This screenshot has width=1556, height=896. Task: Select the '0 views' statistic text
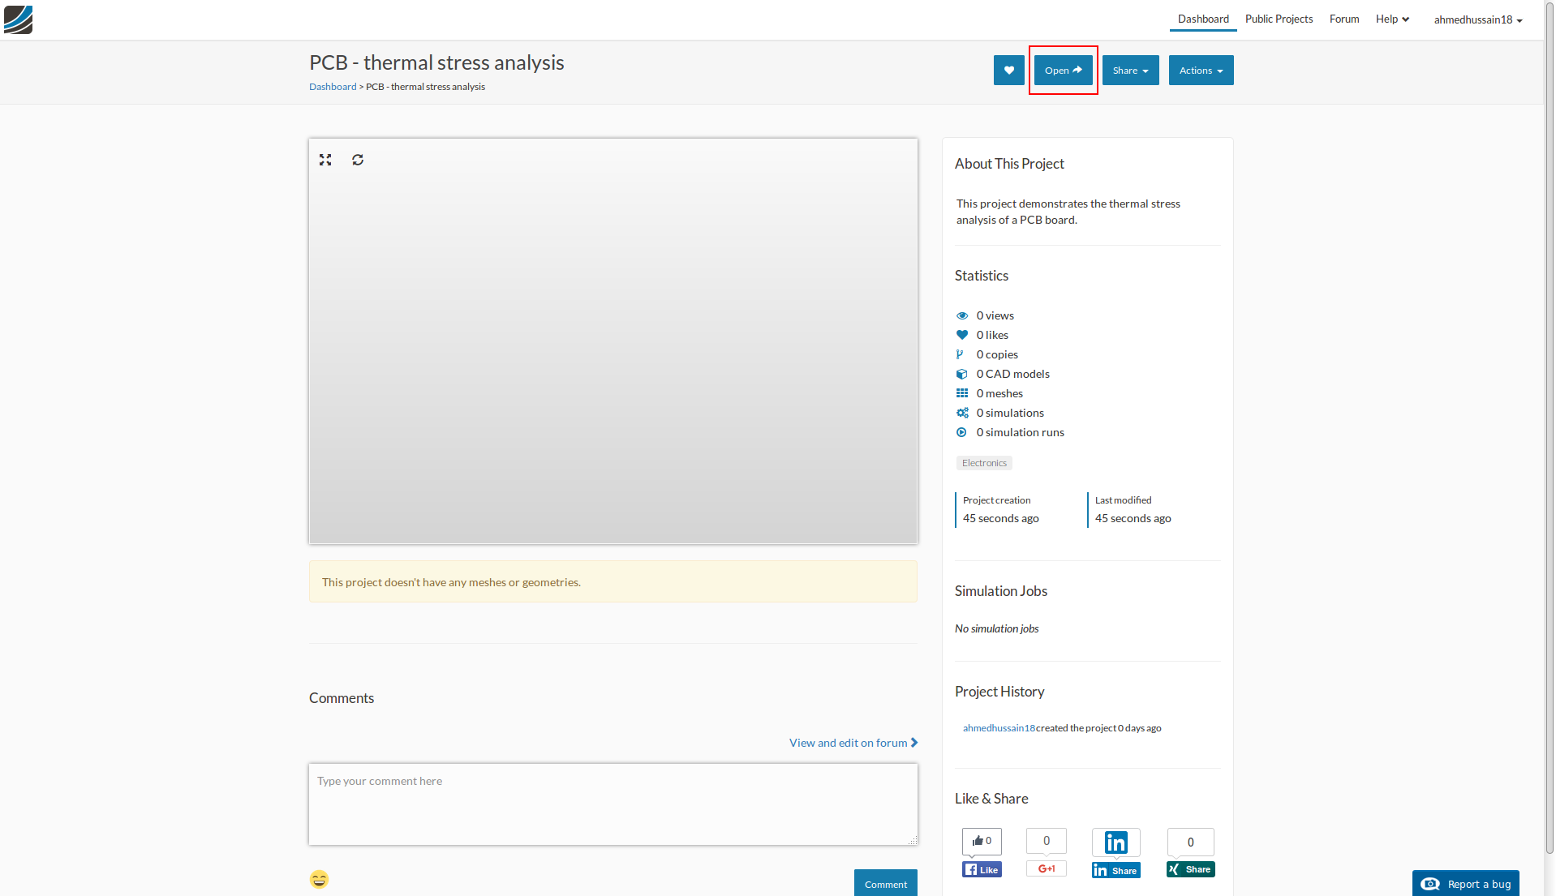click(995, 315)
